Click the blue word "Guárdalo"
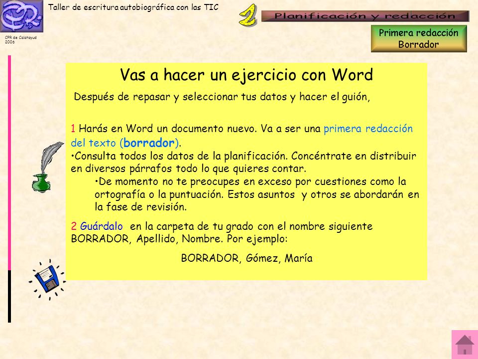 pyautogui.click(x=102, y=226)
